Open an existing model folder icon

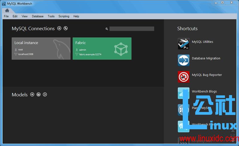pos(39,94)
